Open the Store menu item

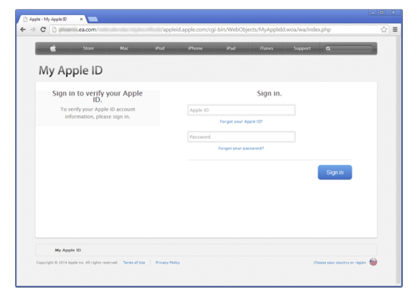click(88, 48)
